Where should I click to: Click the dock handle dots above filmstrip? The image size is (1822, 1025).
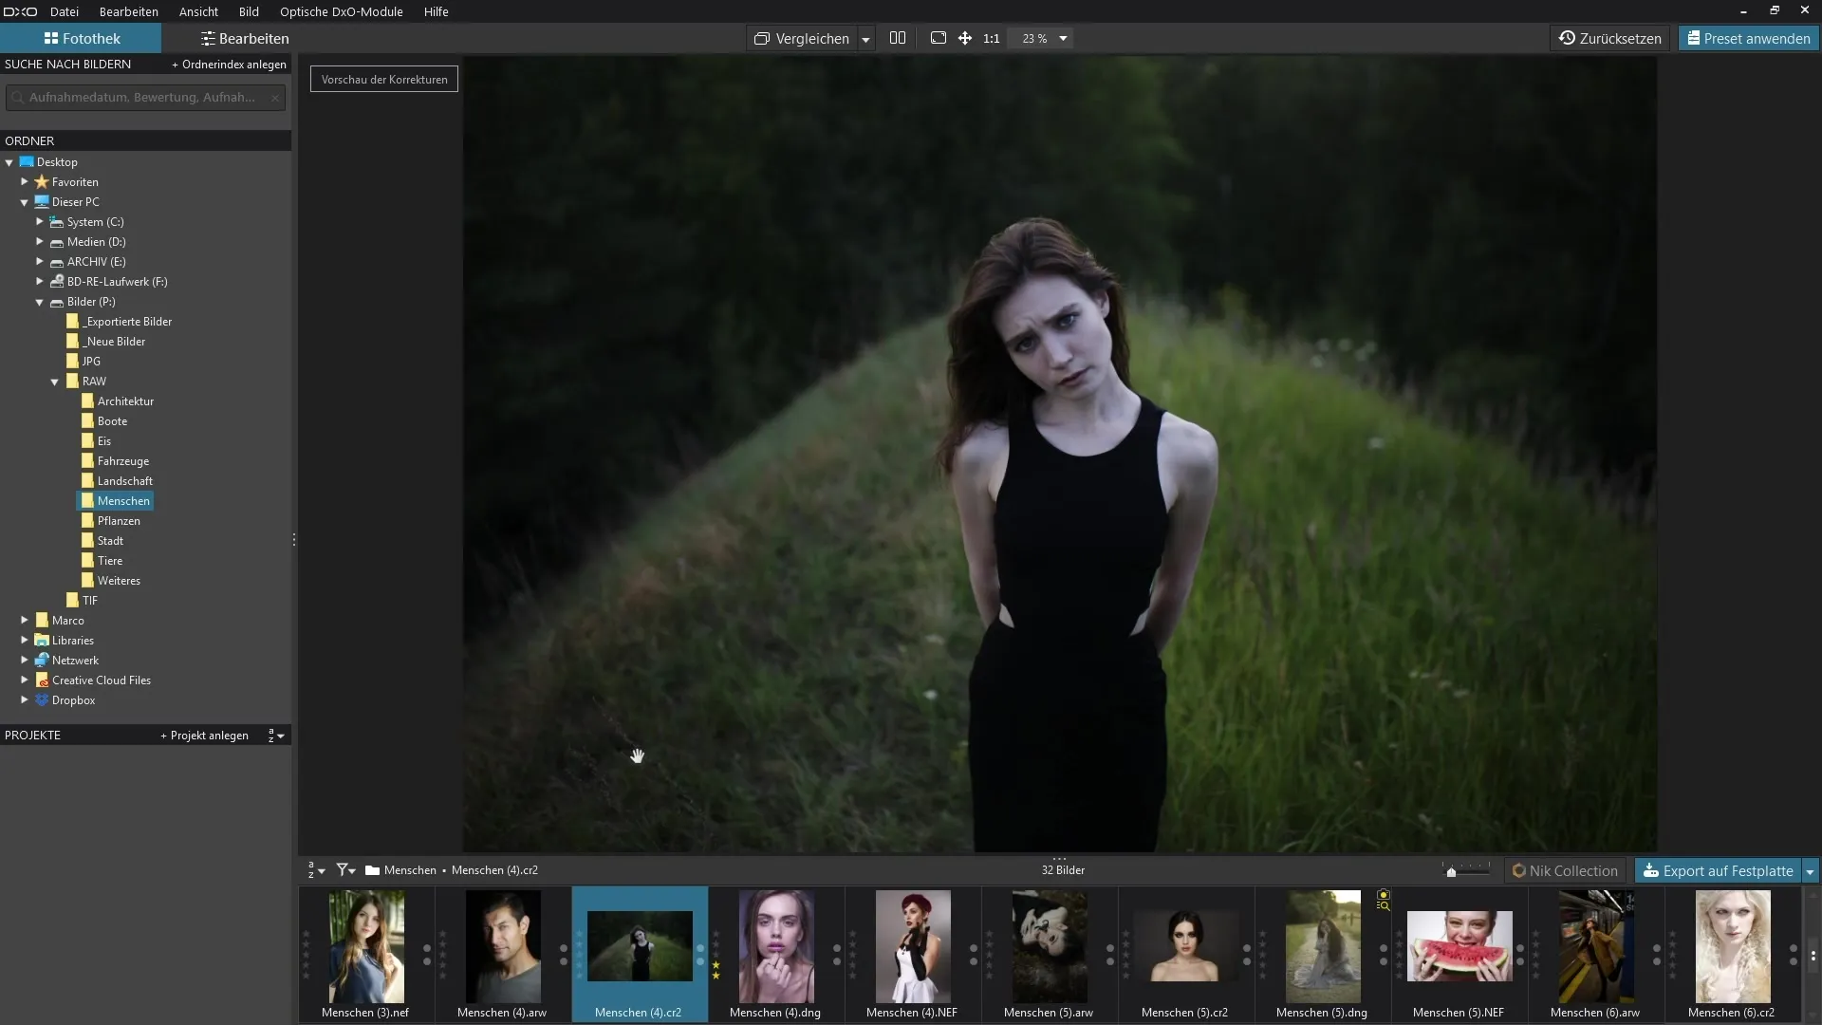pyautogui.click(x=1059, y=858)
